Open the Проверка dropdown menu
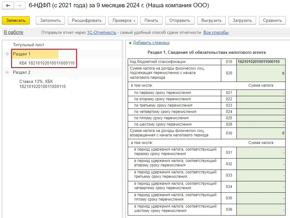Image resolution: width=290 pixels, height=218 pixels. 123,20
